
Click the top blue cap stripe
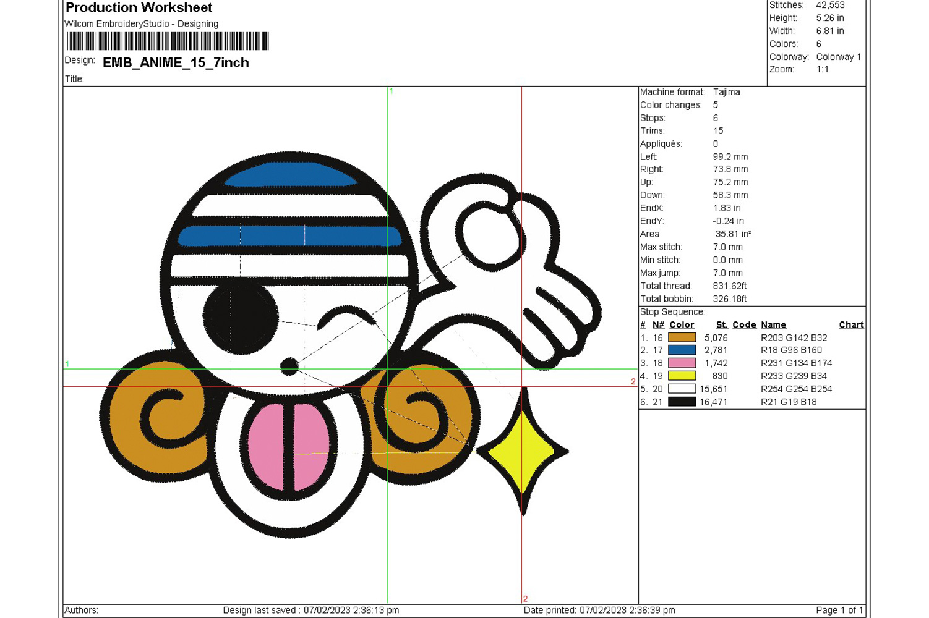(x=291, y=175)
